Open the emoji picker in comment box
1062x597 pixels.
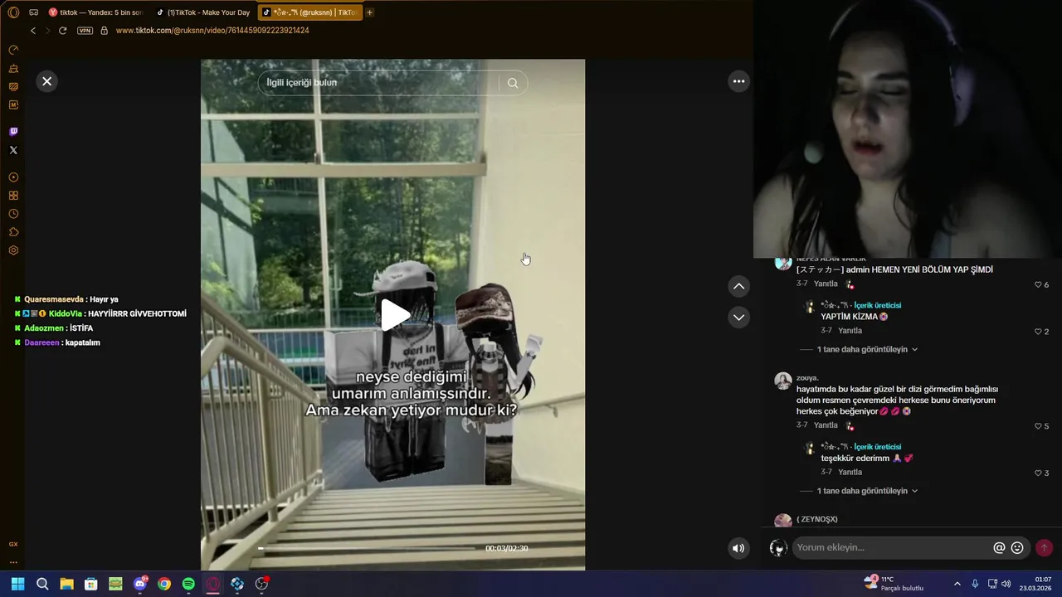coord(1017,548)
